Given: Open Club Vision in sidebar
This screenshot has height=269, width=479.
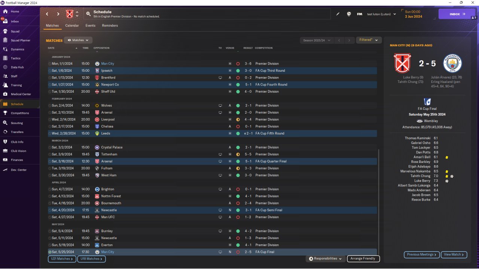Looking at the screenshot, I should coord(18,151).
